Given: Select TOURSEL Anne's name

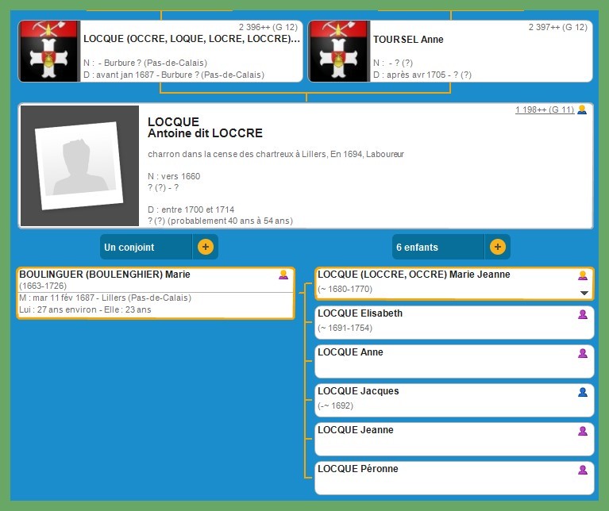Looking at the screenshot, I should 408,40.
